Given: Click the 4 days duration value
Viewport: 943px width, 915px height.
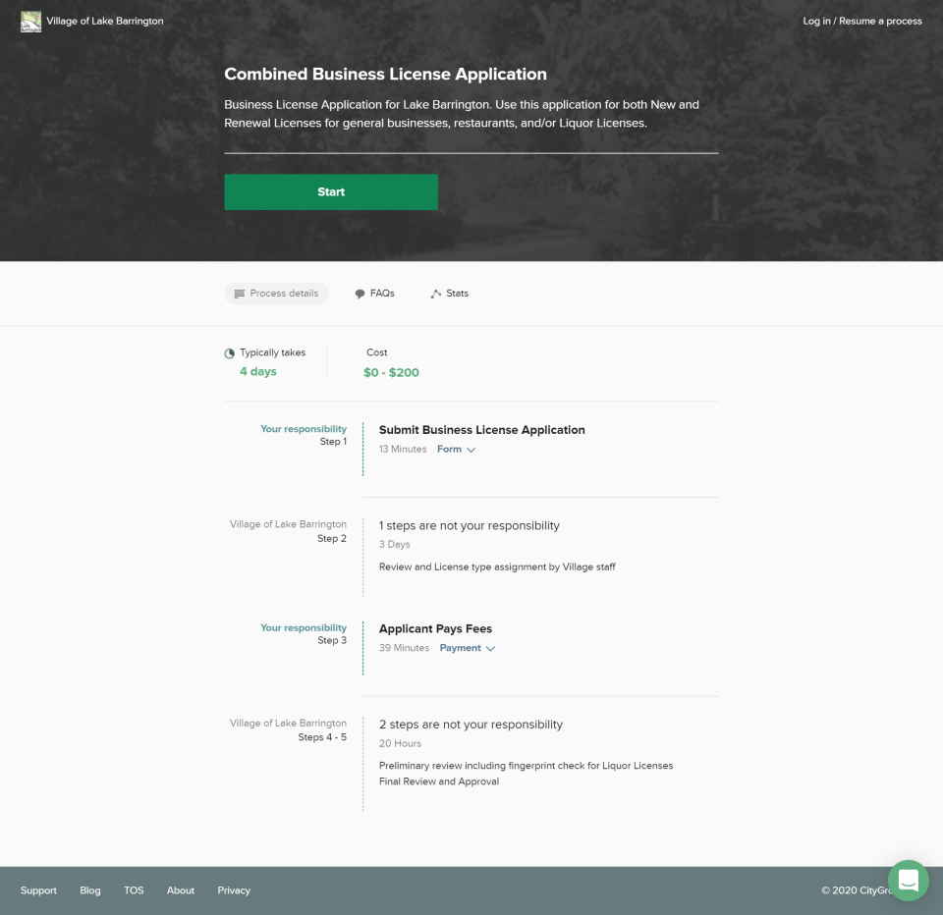Looking at the screenshot, I should [x=258, y=371].
